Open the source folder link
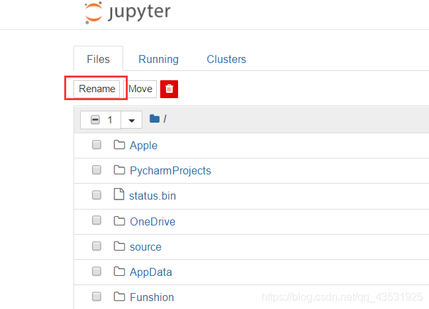The height and width of the screenshot is (309, 429). (146, 247)
